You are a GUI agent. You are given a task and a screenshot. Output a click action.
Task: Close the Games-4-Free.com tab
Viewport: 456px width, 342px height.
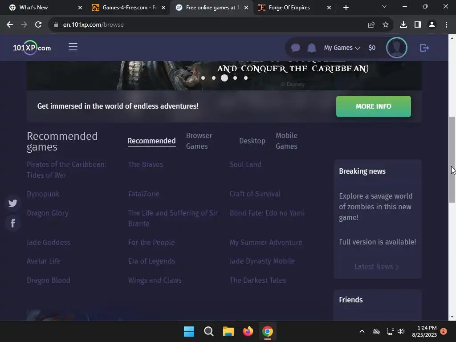(163, 8)
